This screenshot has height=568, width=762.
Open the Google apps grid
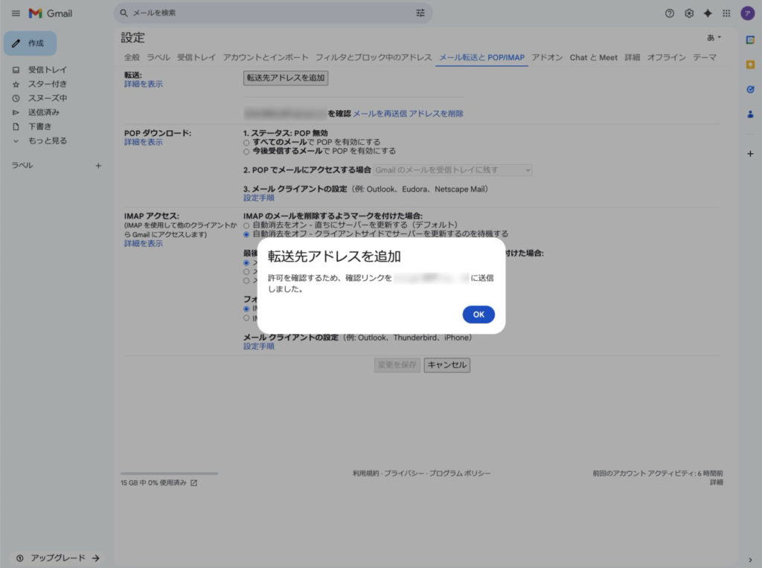tap(726, 13)
